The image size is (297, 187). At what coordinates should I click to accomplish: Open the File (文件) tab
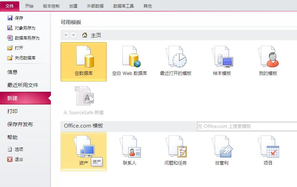[10, 6]
